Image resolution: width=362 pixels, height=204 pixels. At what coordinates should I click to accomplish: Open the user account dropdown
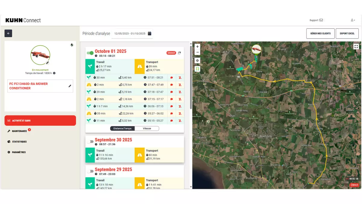353,20
